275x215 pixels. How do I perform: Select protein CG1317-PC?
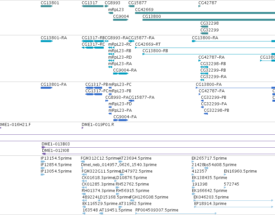(x=97, y=91)
